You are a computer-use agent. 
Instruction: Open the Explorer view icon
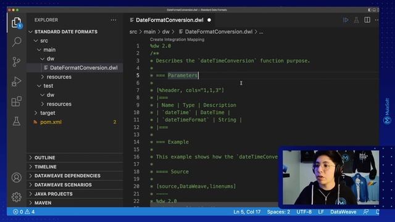point(17,23)
